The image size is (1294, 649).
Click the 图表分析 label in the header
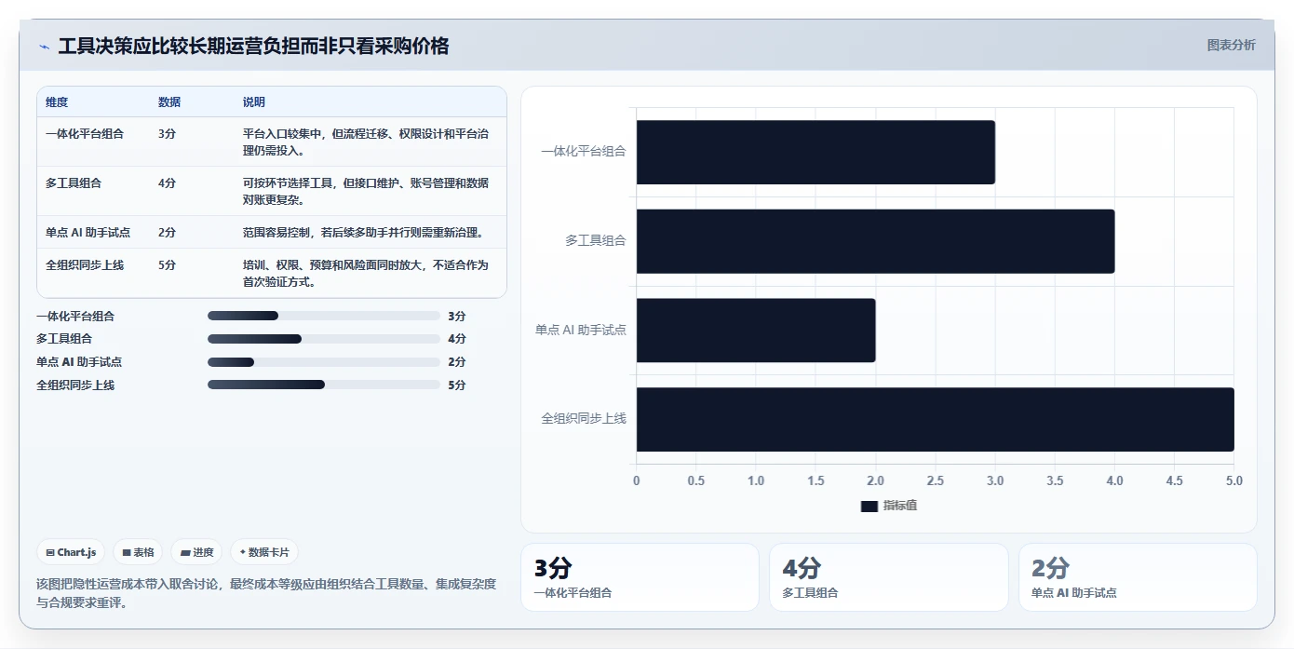point(1231,45)
